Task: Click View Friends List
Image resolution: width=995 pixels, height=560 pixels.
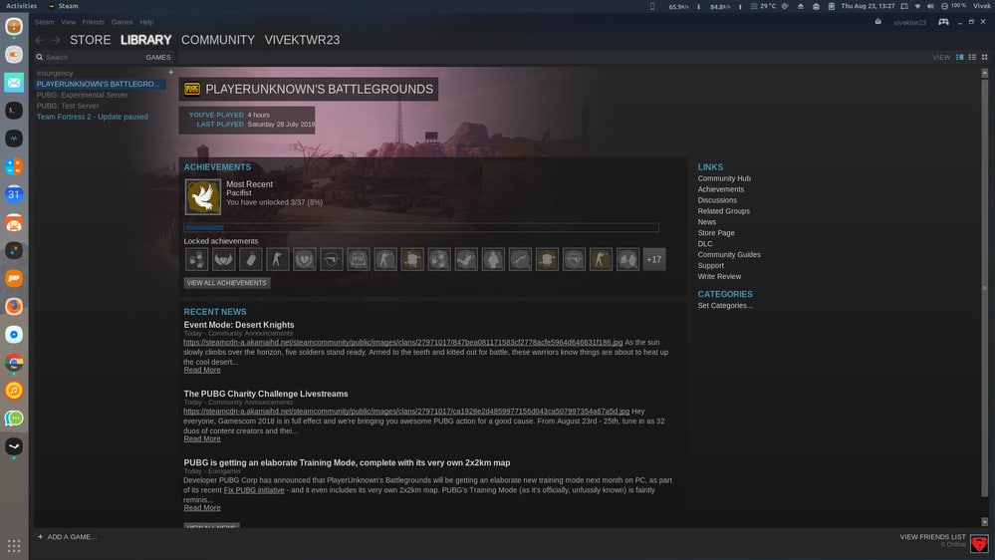Action: click(x=933, y=536)
